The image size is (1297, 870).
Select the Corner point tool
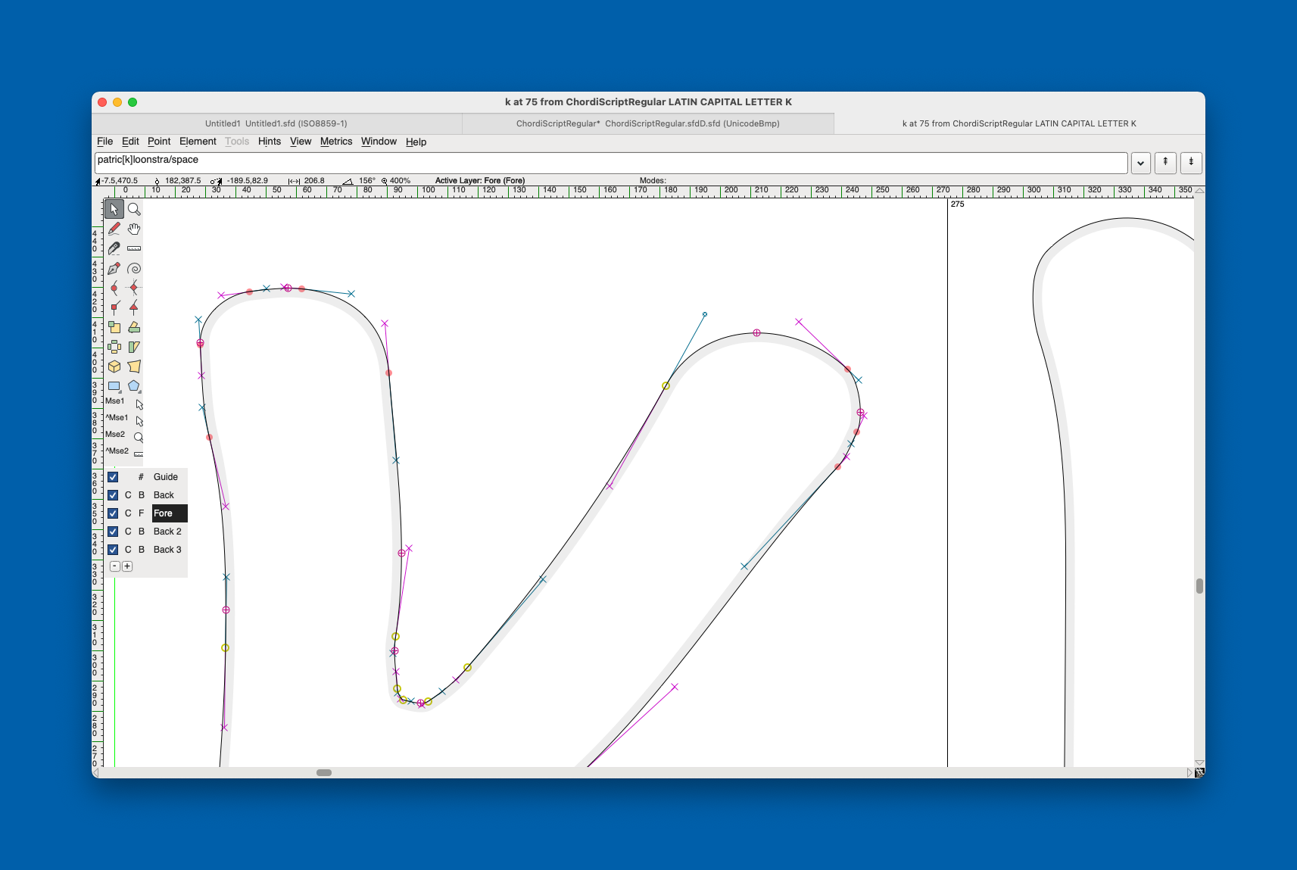114,307
